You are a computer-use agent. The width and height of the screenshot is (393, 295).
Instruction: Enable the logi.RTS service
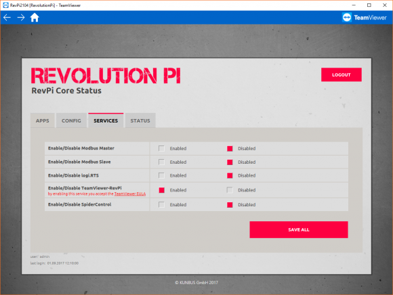[162, 176]
